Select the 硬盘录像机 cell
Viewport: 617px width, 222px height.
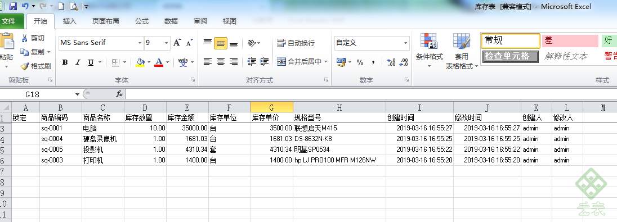click(x=103, y=139)
